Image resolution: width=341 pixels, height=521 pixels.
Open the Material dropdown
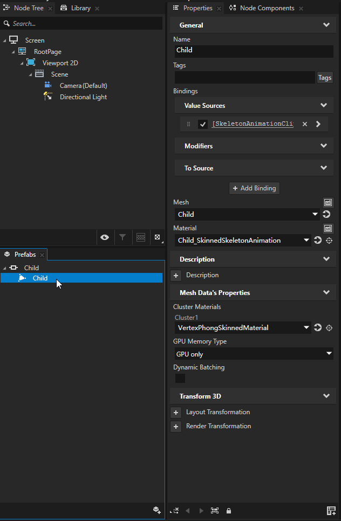(x=306, y=240)
